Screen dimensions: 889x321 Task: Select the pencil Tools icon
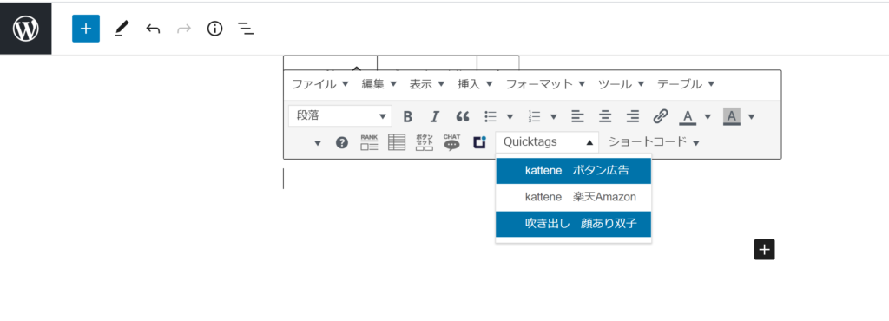122,29
